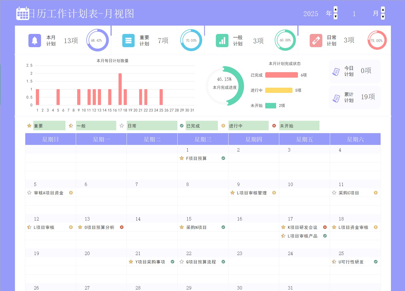Click the green check icon beside F项目预算
The height and width of the screenshot is (291, 405).
tap(223, 158)
